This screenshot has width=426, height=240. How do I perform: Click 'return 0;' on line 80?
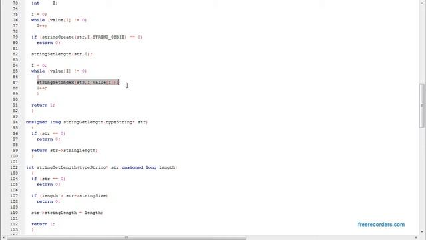[x=49, y=43]
